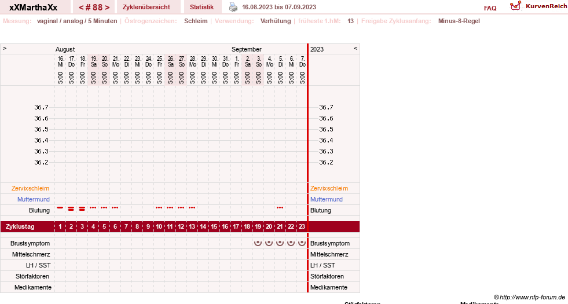Go to previous cycle with left angle bracket
Screen dimensions: 568x304
point(81,8)
